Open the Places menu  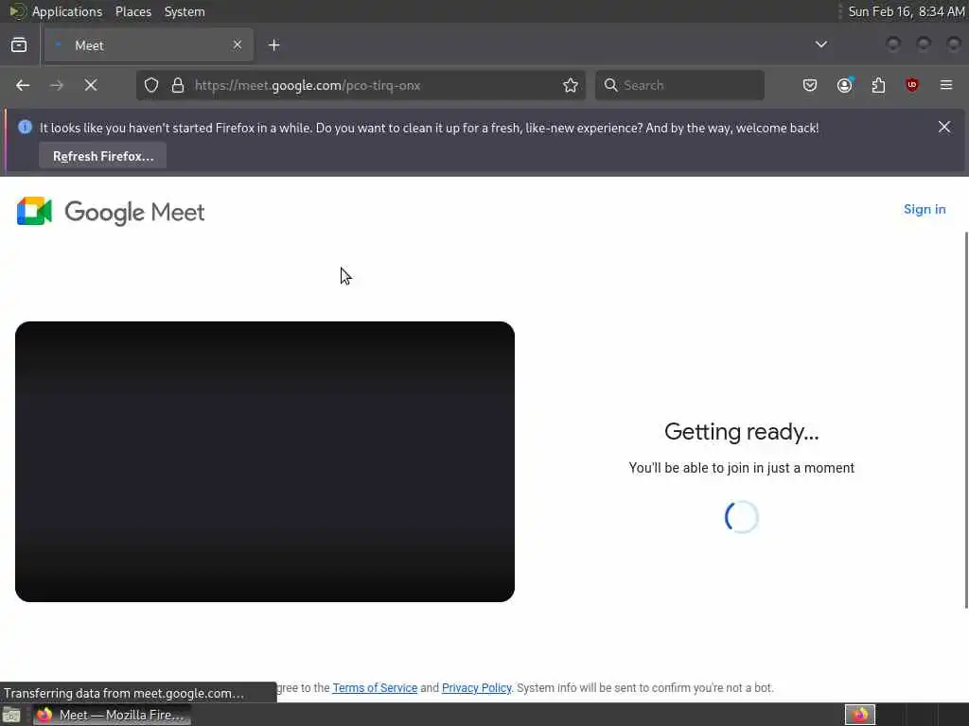click(133, 11)
